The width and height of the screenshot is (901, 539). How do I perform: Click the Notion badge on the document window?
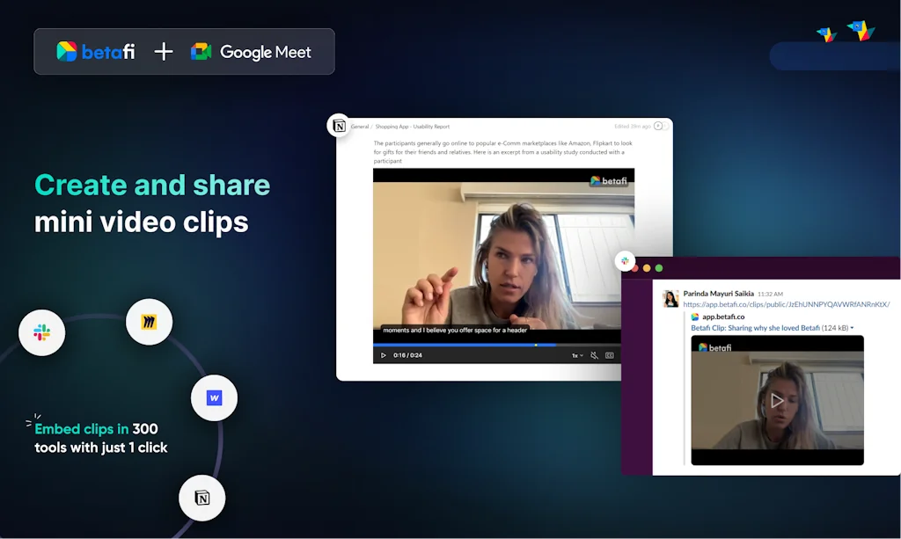(339, 125)
